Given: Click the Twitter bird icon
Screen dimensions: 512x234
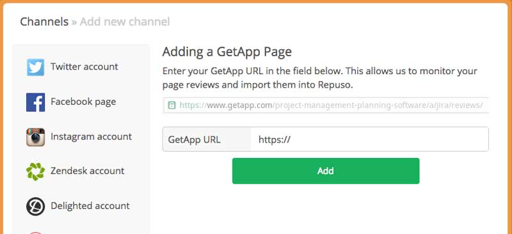Looking at the screenshot, I should 36,67.
